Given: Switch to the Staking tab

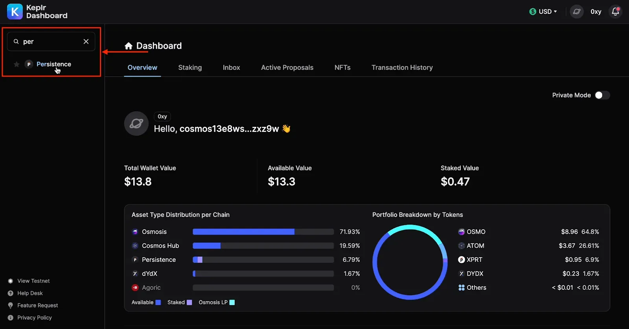Looking at the screenshot, I should pyautogui.click(x=190, y=68).
